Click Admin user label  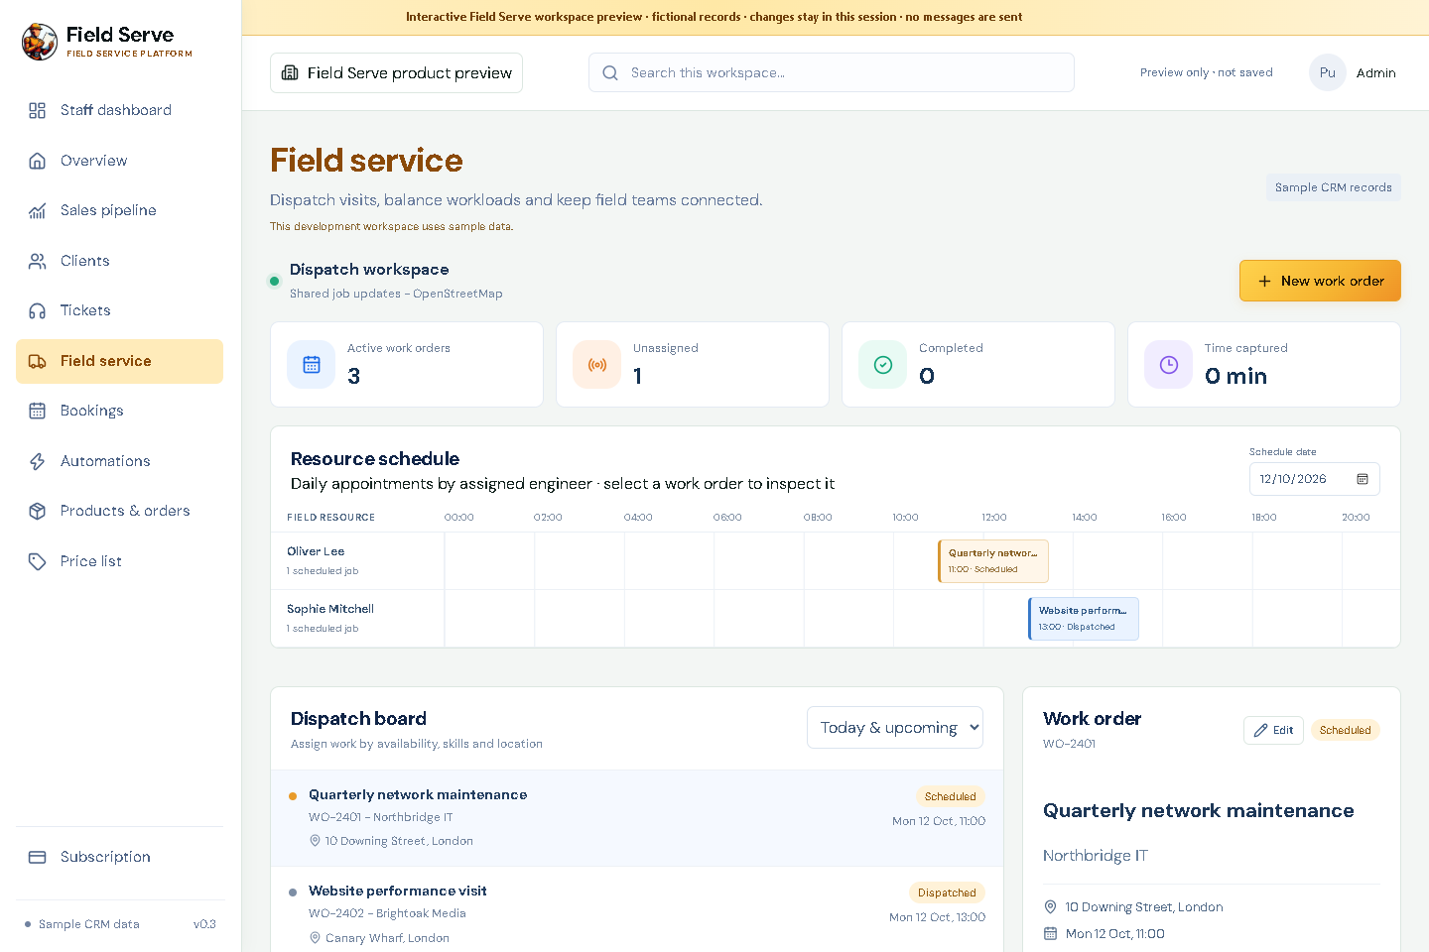pyautogui.click(x=1376, y=73)
